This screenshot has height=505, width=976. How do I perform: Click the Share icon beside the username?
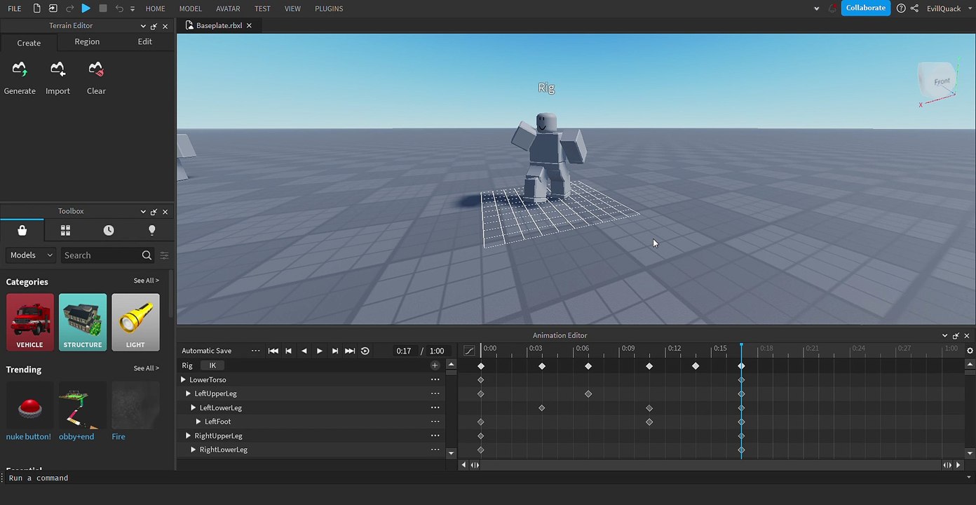click(914, 8)
